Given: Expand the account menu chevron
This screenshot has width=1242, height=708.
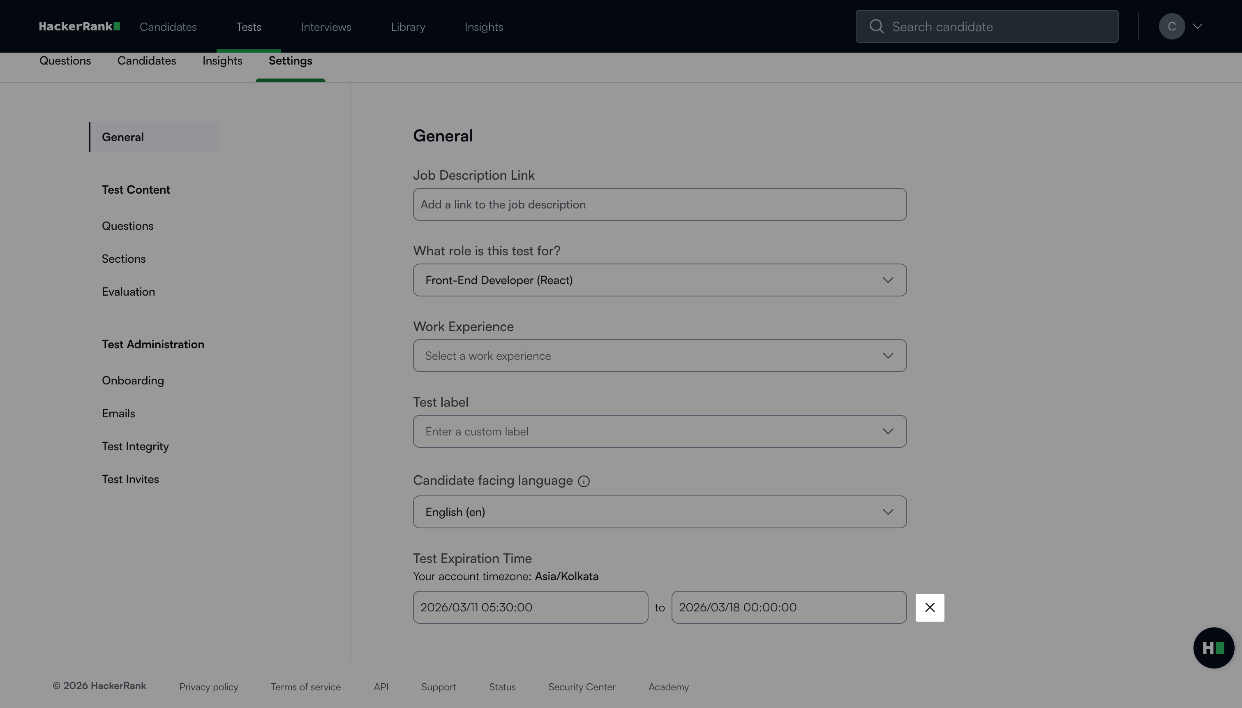Looking at the screenshot, I should click(1197, 26).
